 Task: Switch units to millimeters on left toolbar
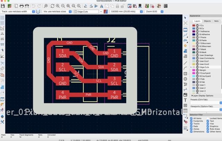click(x=2, y=44)
